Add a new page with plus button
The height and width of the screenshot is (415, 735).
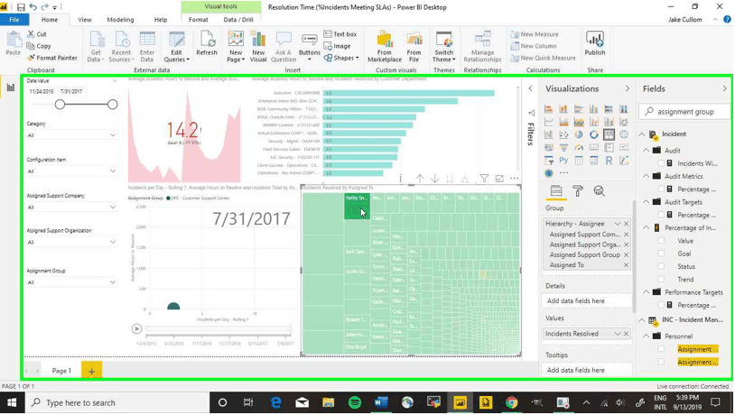(91, 371)
